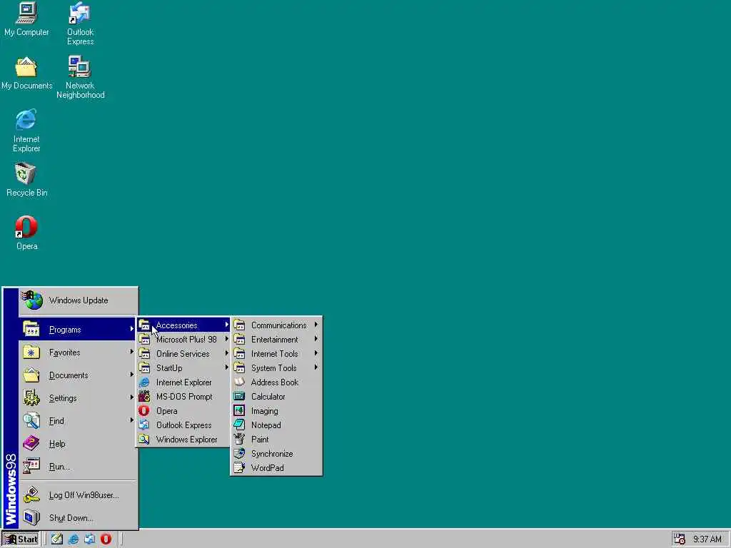The image size is (731, 548).
Task: Click the taskbar clock showing 9:37 AM
Action: pos(707,539)
